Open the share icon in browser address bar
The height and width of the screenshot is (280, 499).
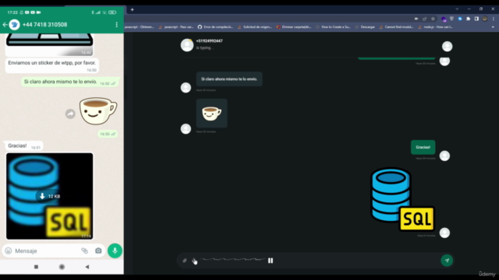coord(424,19)
